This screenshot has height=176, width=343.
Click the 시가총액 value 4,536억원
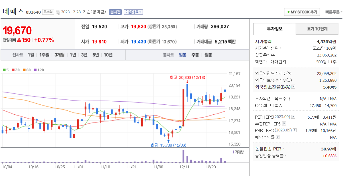(x=326, y=41)
